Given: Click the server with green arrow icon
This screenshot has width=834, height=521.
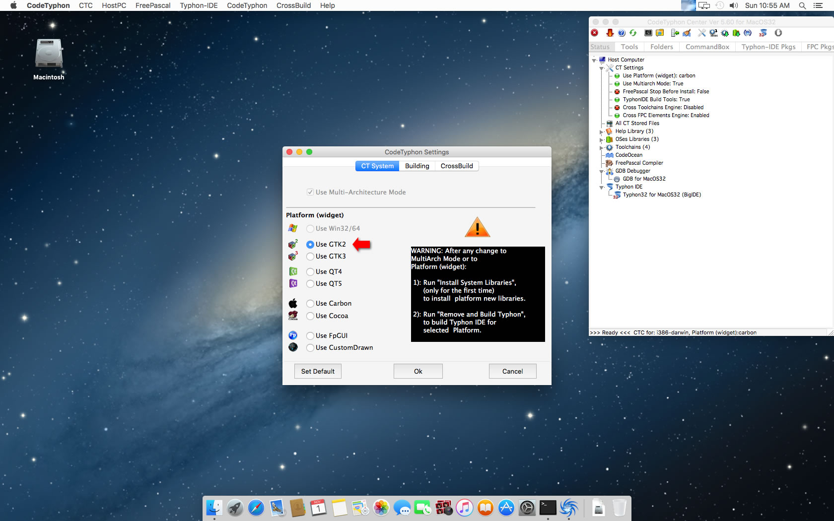Looking at the screenshot, I should click(675, 33).
